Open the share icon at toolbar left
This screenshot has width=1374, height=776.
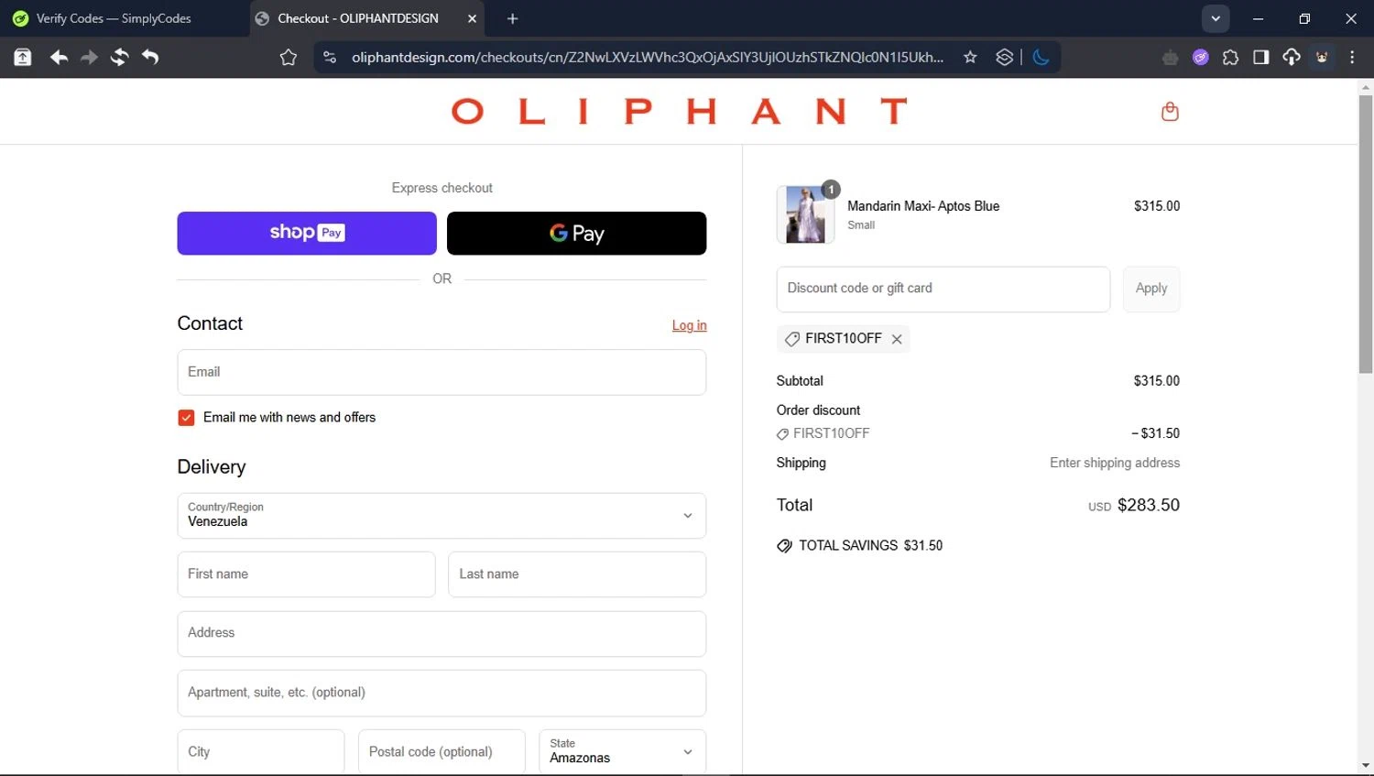click(x=23, y=57)
